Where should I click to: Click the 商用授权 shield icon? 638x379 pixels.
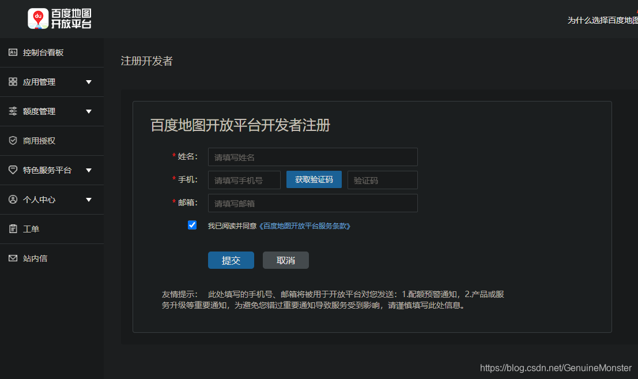pos(13,140)
